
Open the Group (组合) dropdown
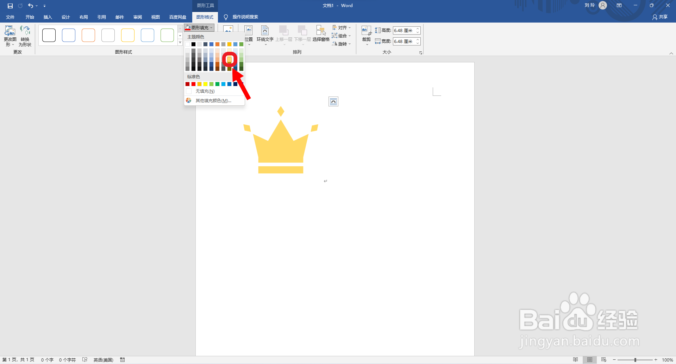click(342, 36)
